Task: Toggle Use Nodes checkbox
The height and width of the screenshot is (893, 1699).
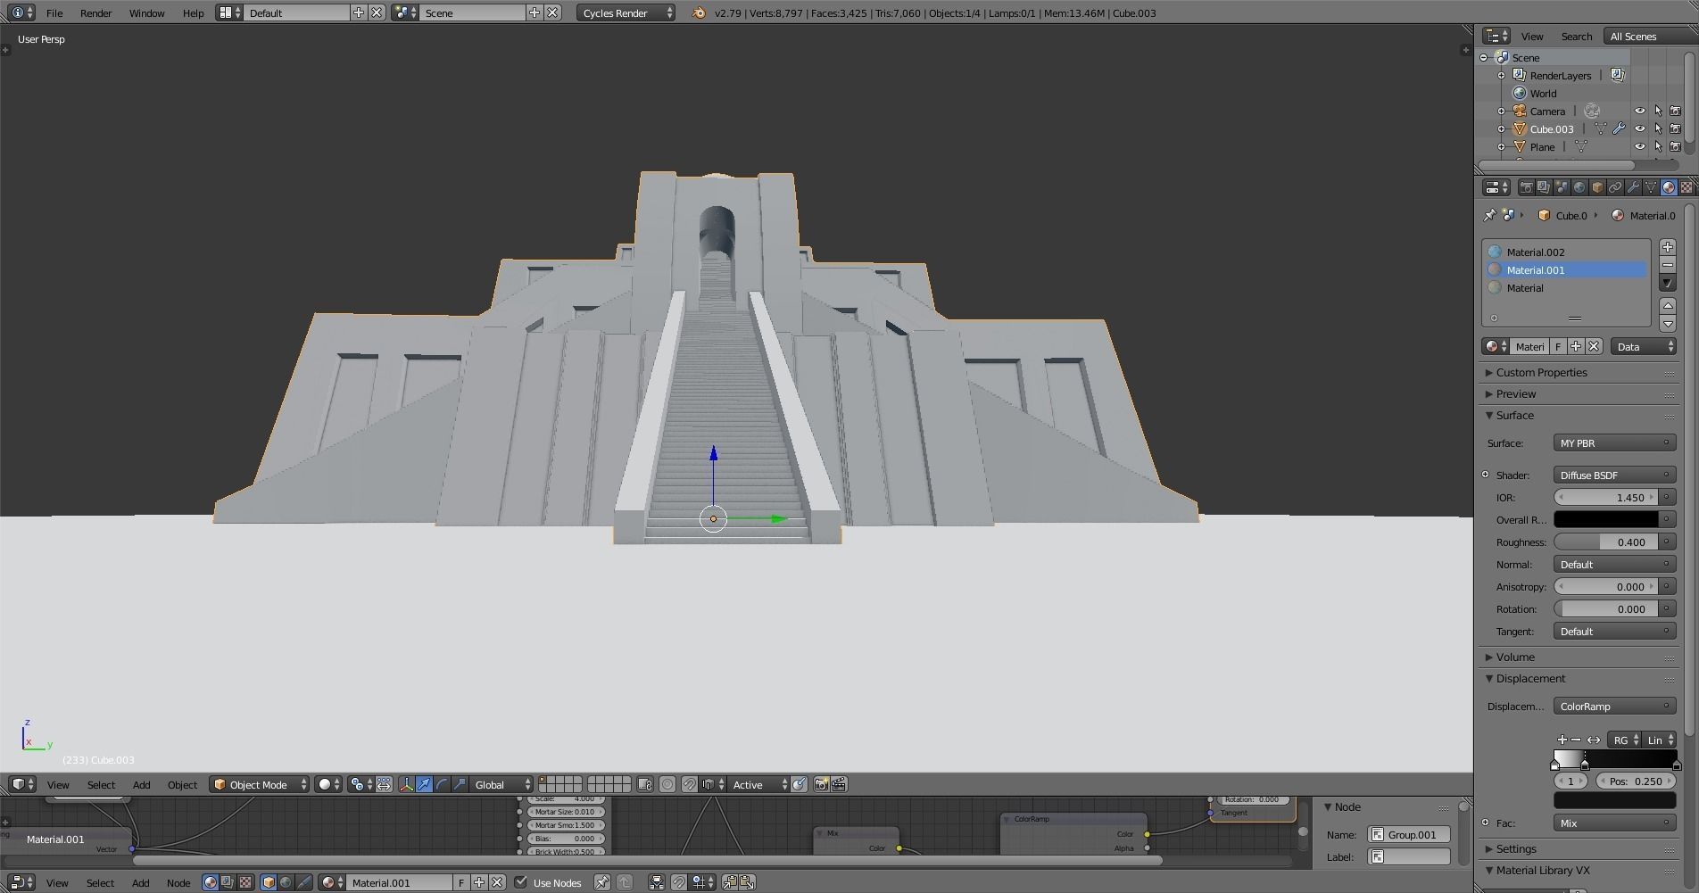Action: 521,882
